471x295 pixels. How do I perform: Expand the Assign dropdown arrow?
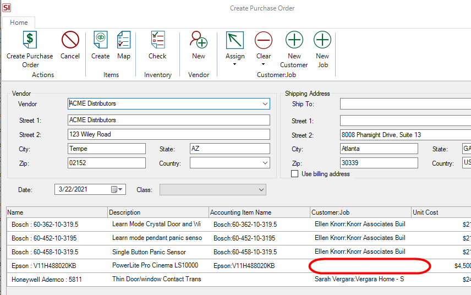click(x=234, y=64)
